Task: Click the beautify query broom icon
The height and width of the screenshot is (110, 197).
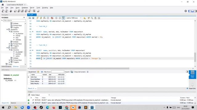Action: click(89, 18)
